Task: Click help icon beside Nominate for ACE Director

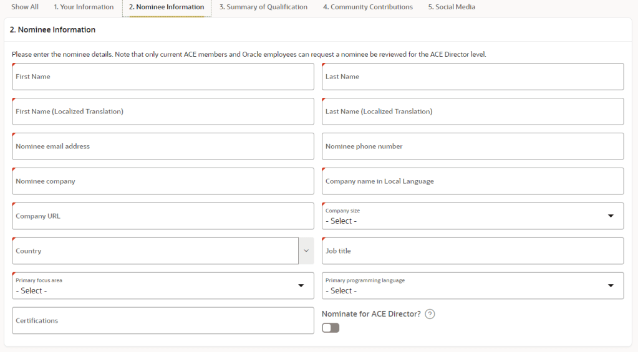Action: click(430, 315)
